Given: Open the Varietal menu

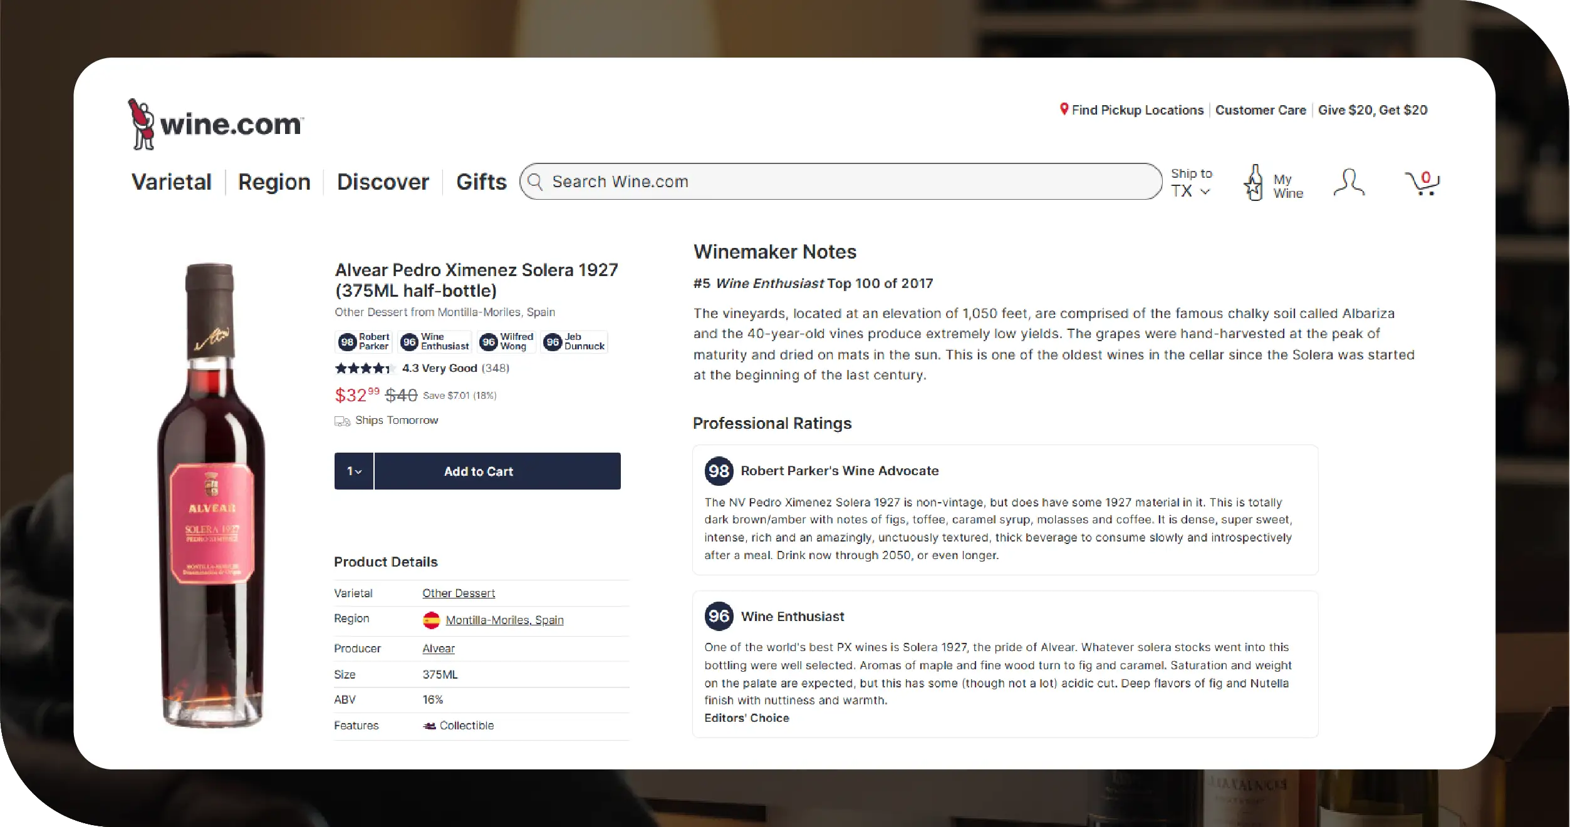Looking at the screenshot, I should click(x=171, y=182).
